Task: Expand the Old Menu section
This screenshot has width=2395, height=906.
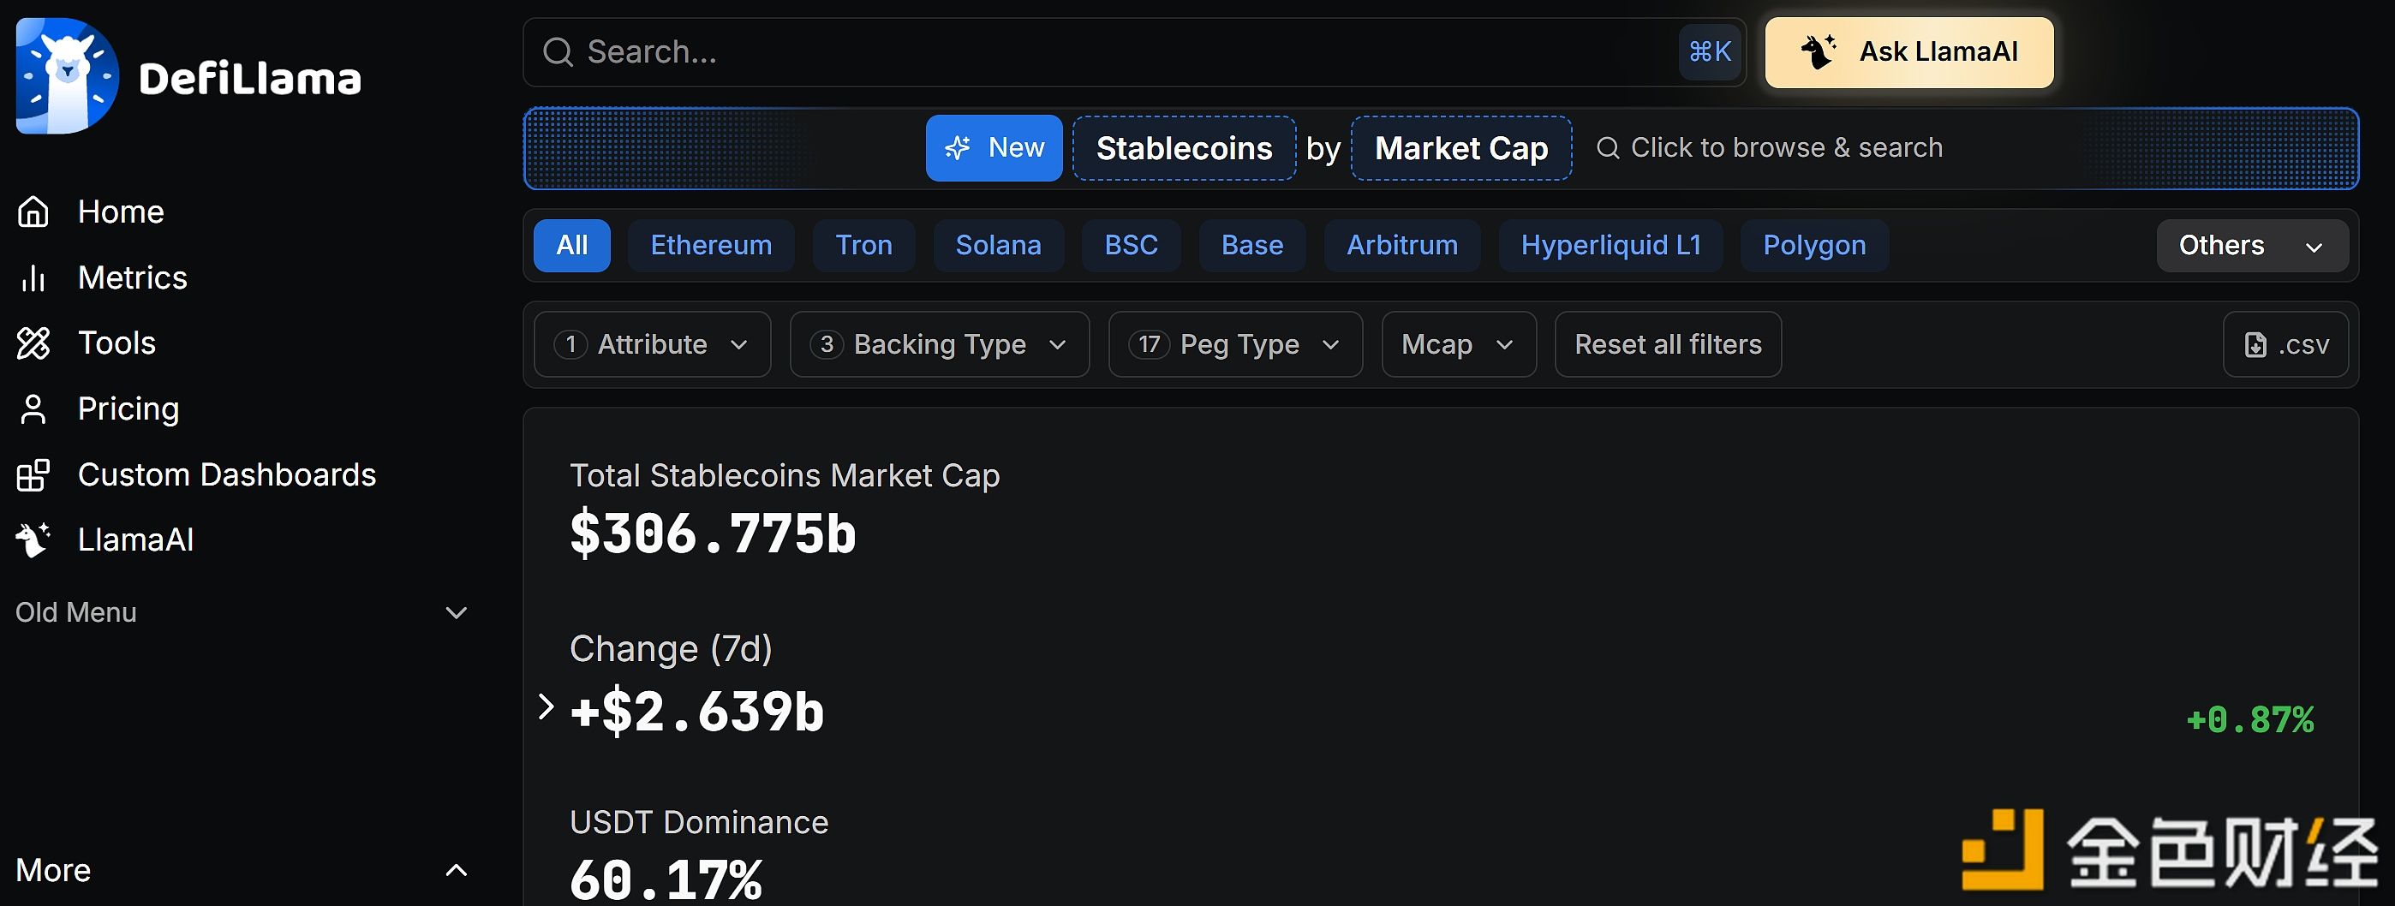Action: point(242,612)
